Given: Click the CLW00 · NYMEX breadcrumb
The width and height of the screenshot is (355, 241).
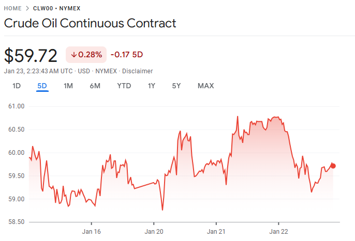Looking at the screenshot, I should click(56, 8).
